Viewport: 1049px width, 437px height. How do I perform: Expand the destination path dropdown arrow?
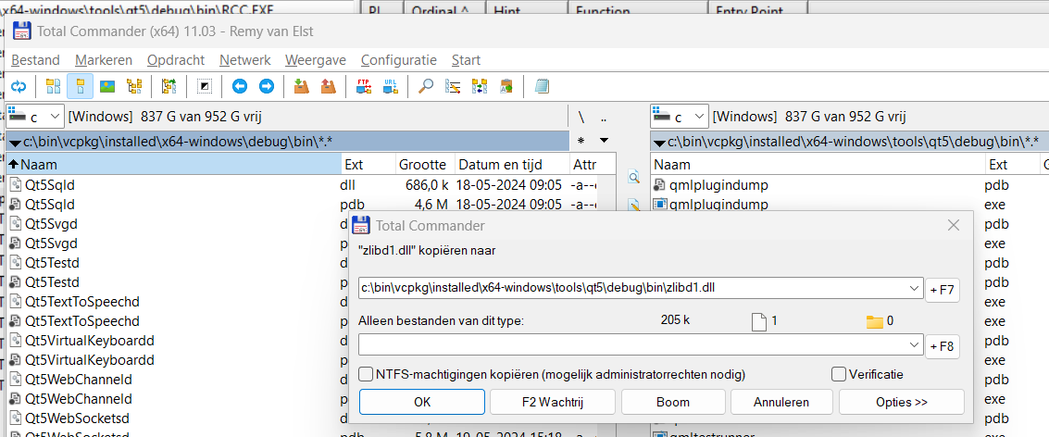click(915, 288)
